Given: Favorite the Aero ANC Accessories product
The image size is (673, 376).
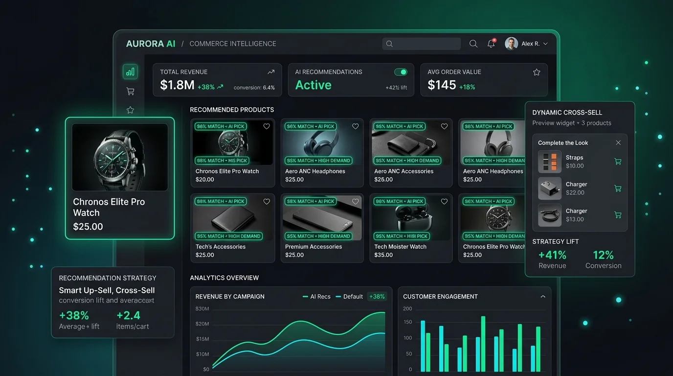Looking at the screenshot, I should coord(444,126).
